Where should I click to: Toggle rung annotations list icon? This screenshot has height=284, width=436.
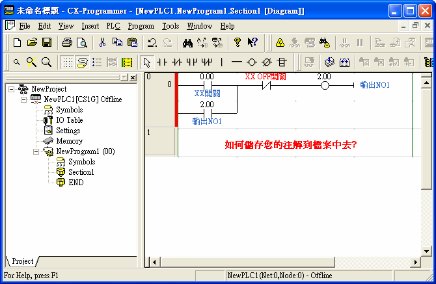tap(97, 62)
